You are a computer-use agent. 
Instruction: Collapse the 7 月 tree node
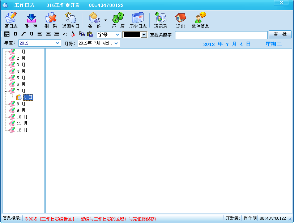(x=6, y=91)
